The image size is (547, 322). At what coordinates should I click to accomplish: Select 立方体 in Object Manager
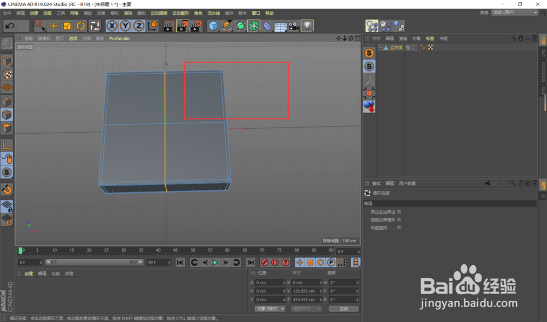tap(396, 47)
